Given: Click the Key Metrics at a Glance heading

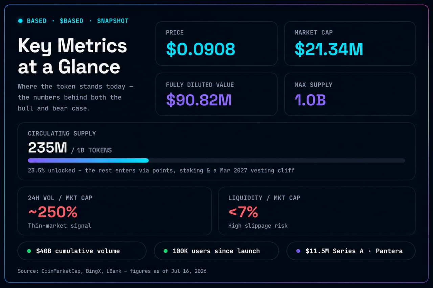Looking at the screenshot, I should click(x=72, y=56).
